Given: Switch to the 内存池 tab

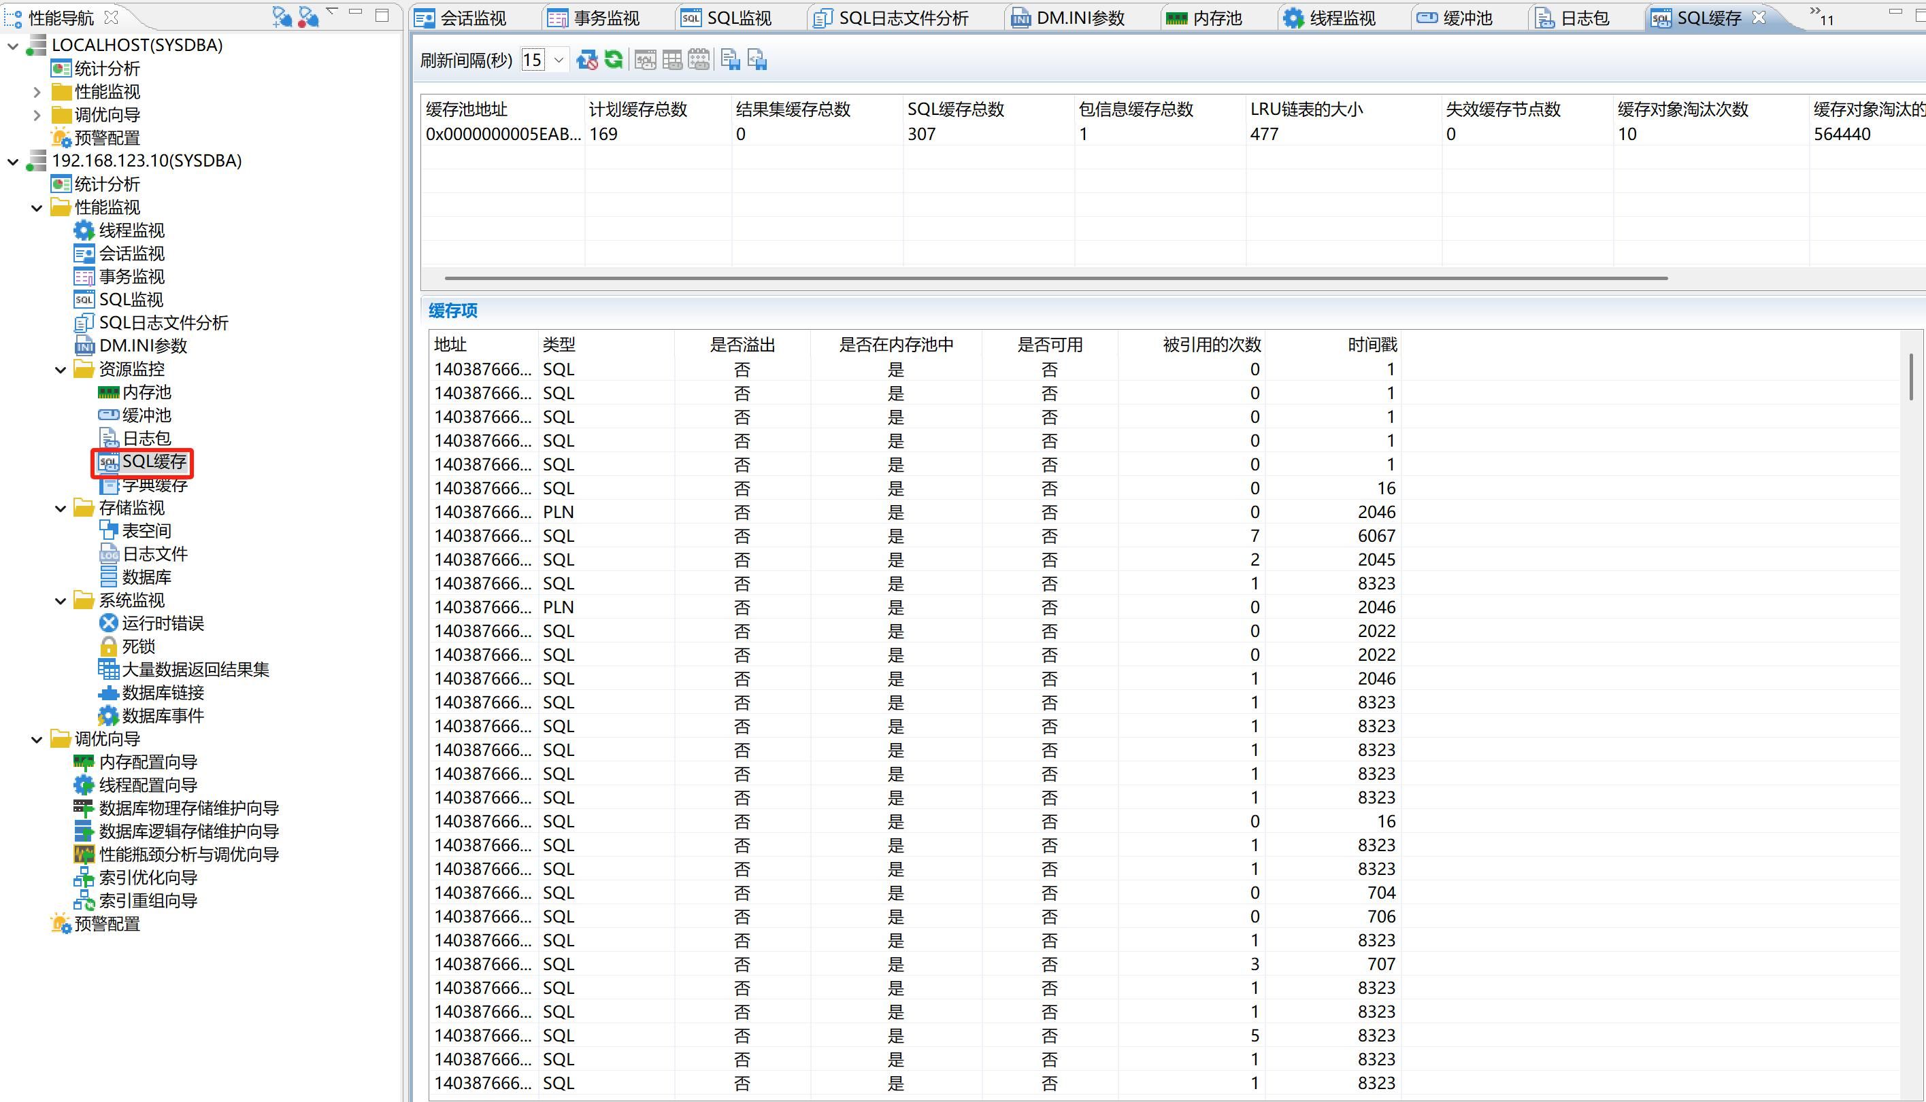Looking at the screenshot, I should tap(1204, 18).
